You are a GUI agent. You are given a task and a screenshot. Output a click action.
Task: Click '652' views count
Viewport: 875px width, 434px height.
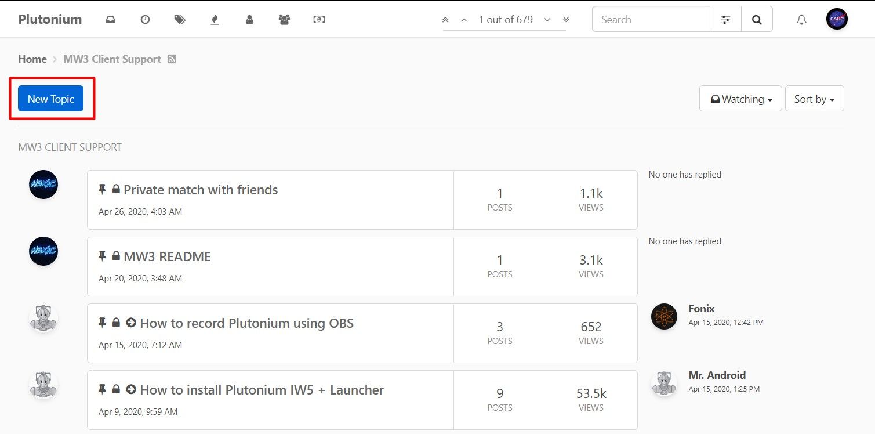click(591, 327)
